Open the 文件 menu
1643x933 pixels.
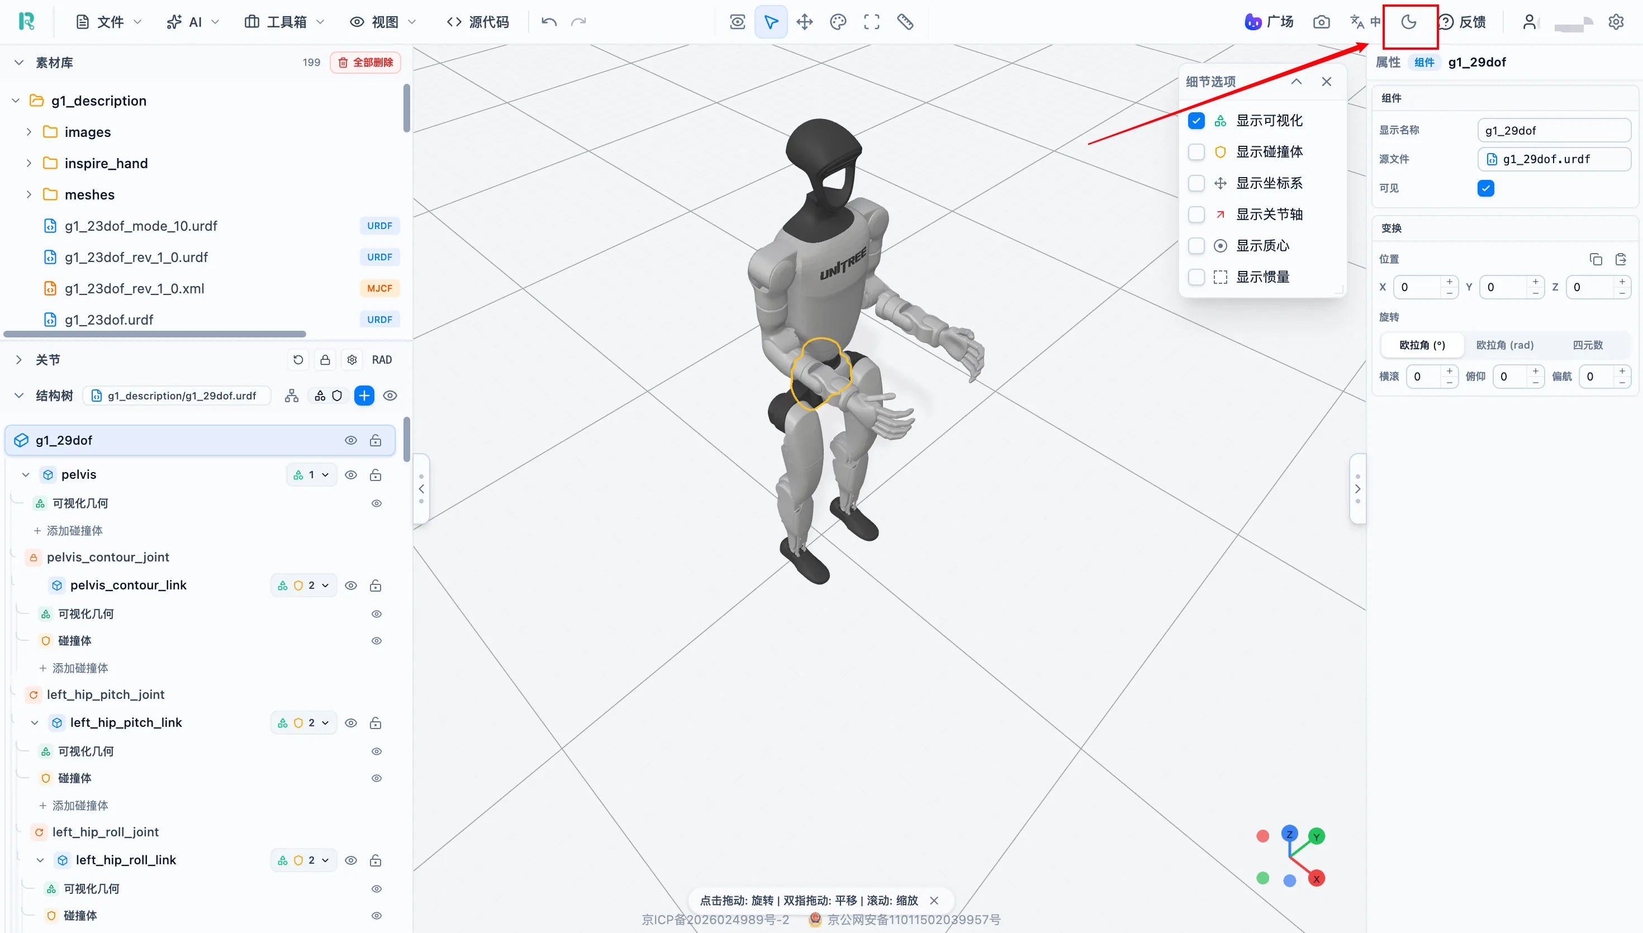point(109,22)
